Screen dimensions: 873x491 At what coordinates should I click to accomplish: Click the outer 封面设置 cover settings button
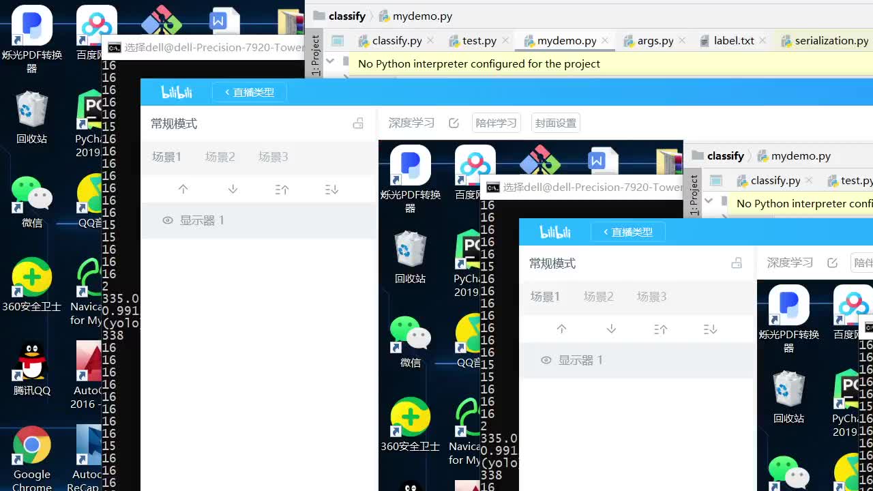coord(556,123)
